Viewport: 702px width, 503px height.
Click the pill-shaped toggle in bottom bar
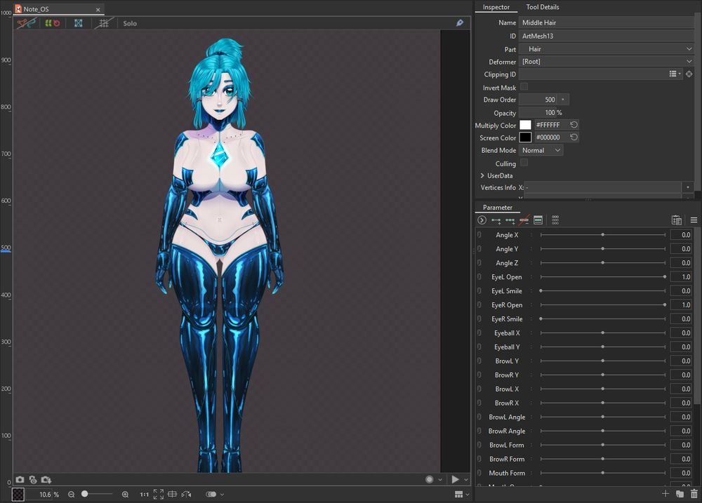pos(211,494)
